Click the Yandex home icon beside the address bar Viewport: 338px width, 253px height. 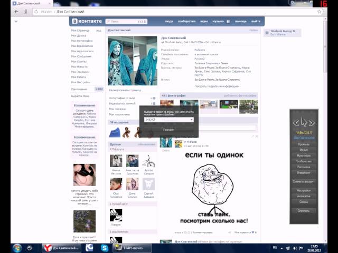pyautogui.click(x=26, y=12)
